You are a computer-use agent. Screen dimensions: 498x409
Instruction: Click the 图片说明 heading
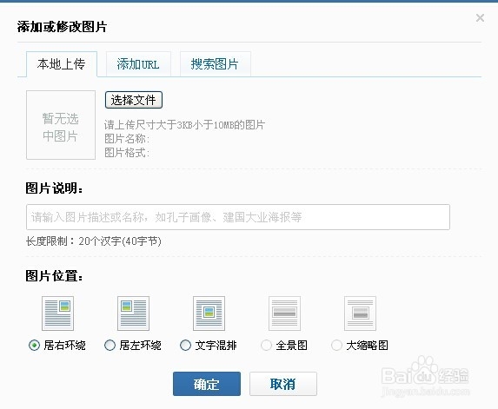54,188
